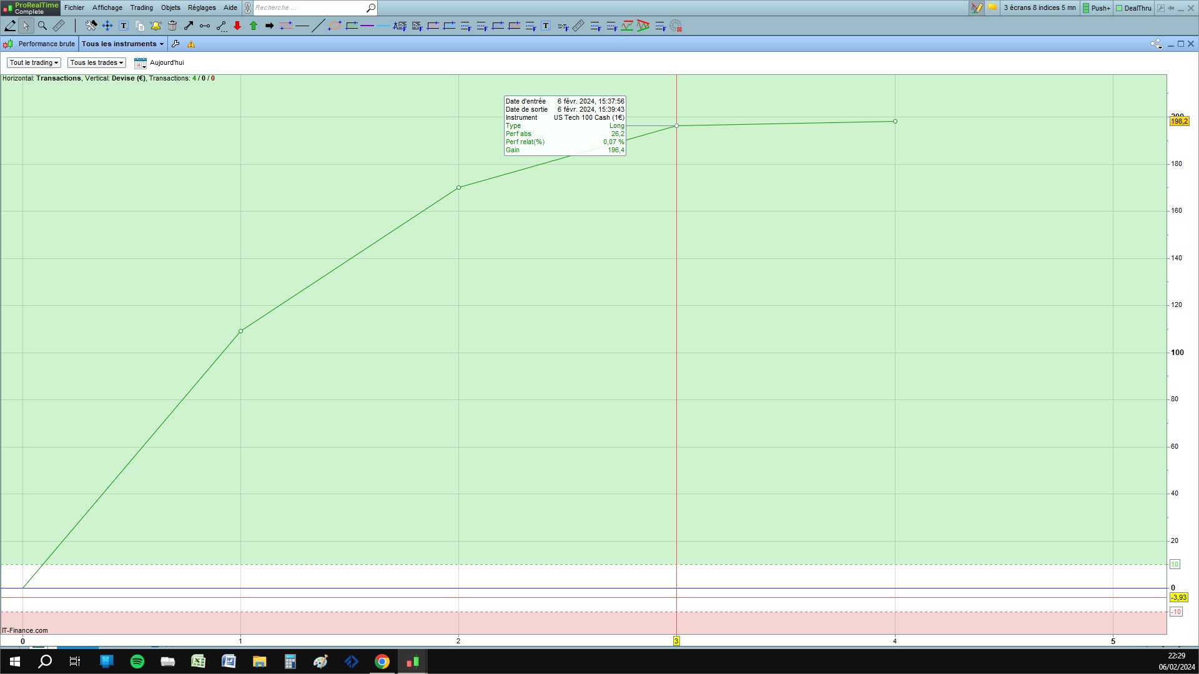
Task: Select the red down arrow tool
Action: pos(237,26)
